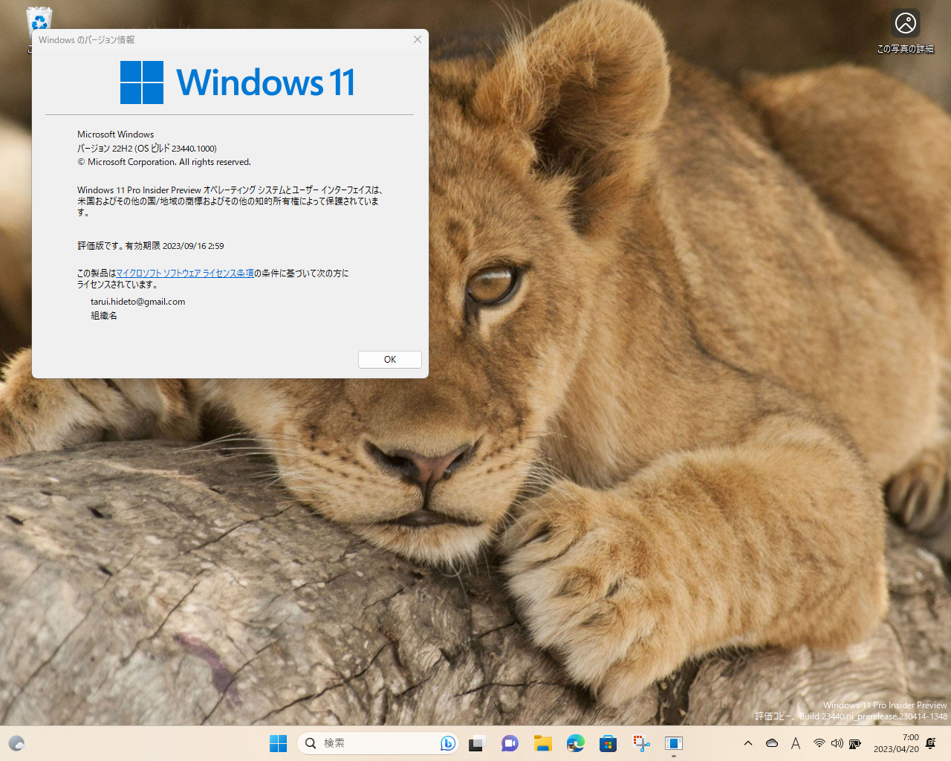This screenshot has width=951, height=761.
Task: Click the Bing Chat icon in search box
Action: click(447, 743)
